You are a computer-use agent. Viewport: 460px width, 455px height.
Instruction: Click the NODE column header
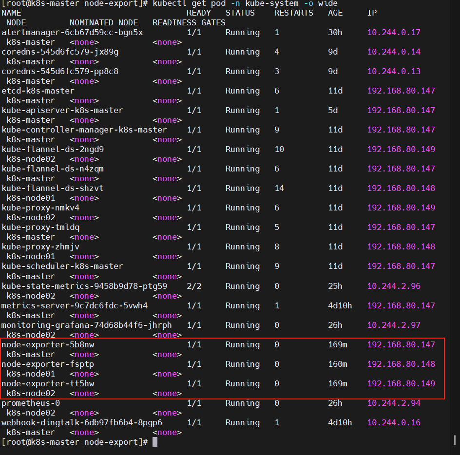coord(16,22)
